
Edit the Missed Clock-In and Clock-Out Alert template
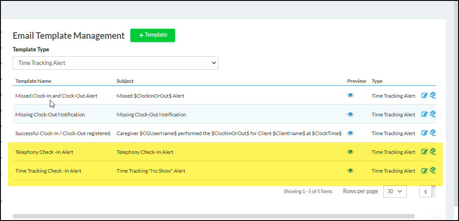424,96
